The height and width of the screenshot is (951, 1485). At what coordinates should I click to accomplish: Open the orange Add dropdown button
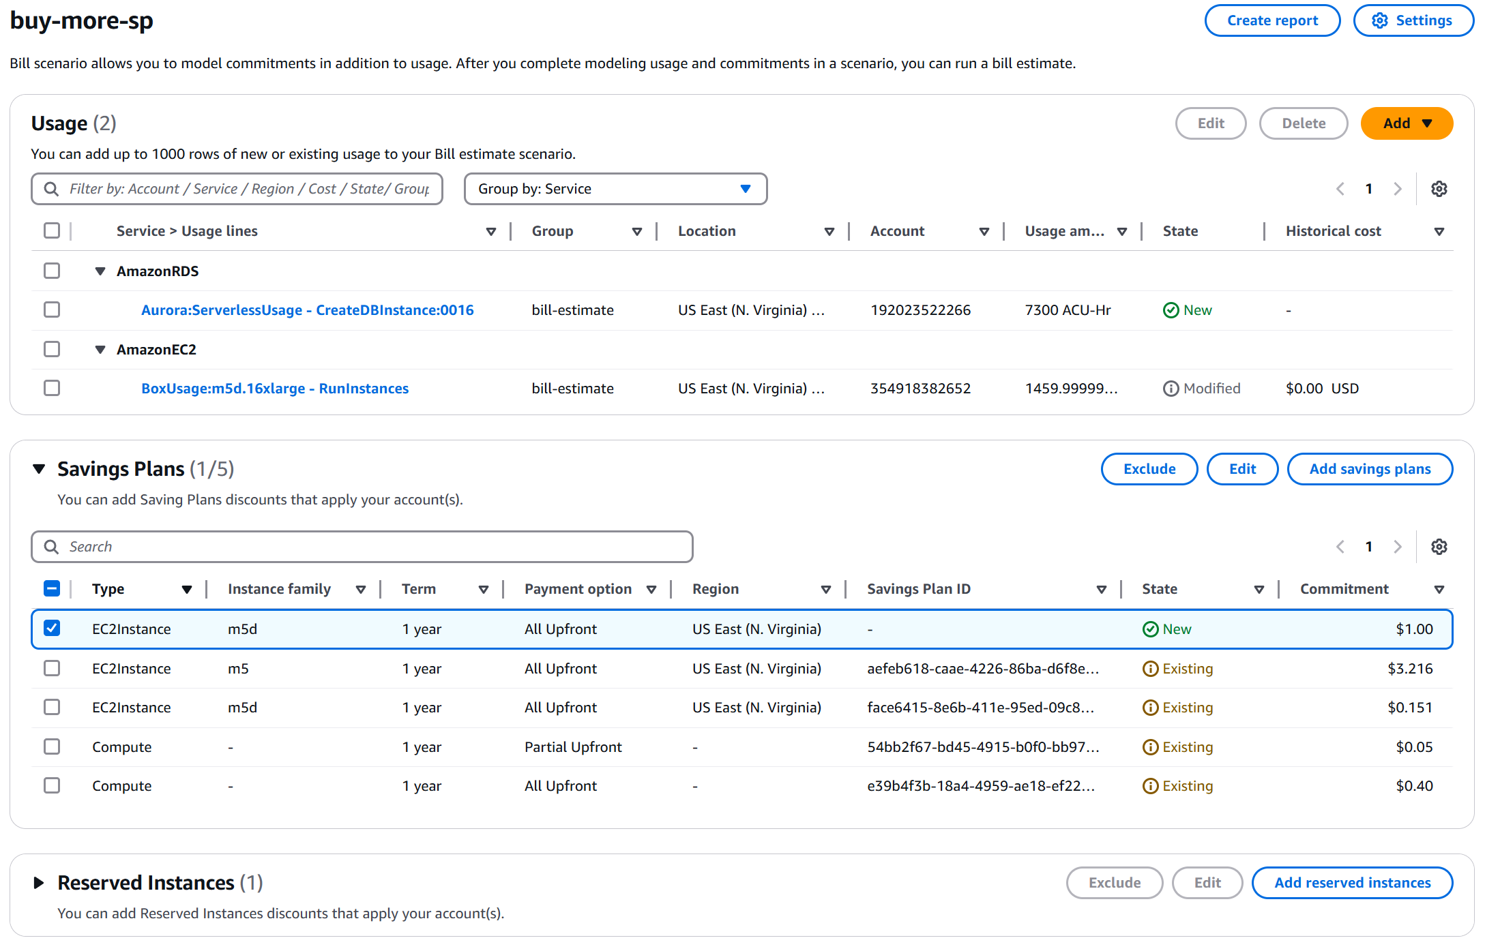(x=1406, y=123)
